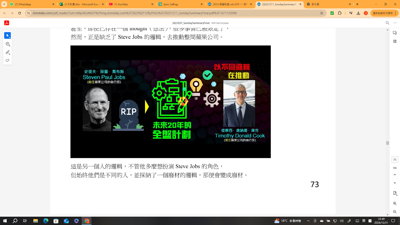
Task: Switch to the Sync Calling tab
Action: click(x=180, y=4)
